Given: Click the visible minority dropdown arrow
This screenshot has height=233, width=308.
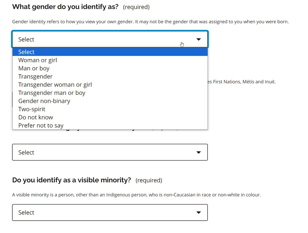Looking at the screenshot, I should [x=199, y=213].
